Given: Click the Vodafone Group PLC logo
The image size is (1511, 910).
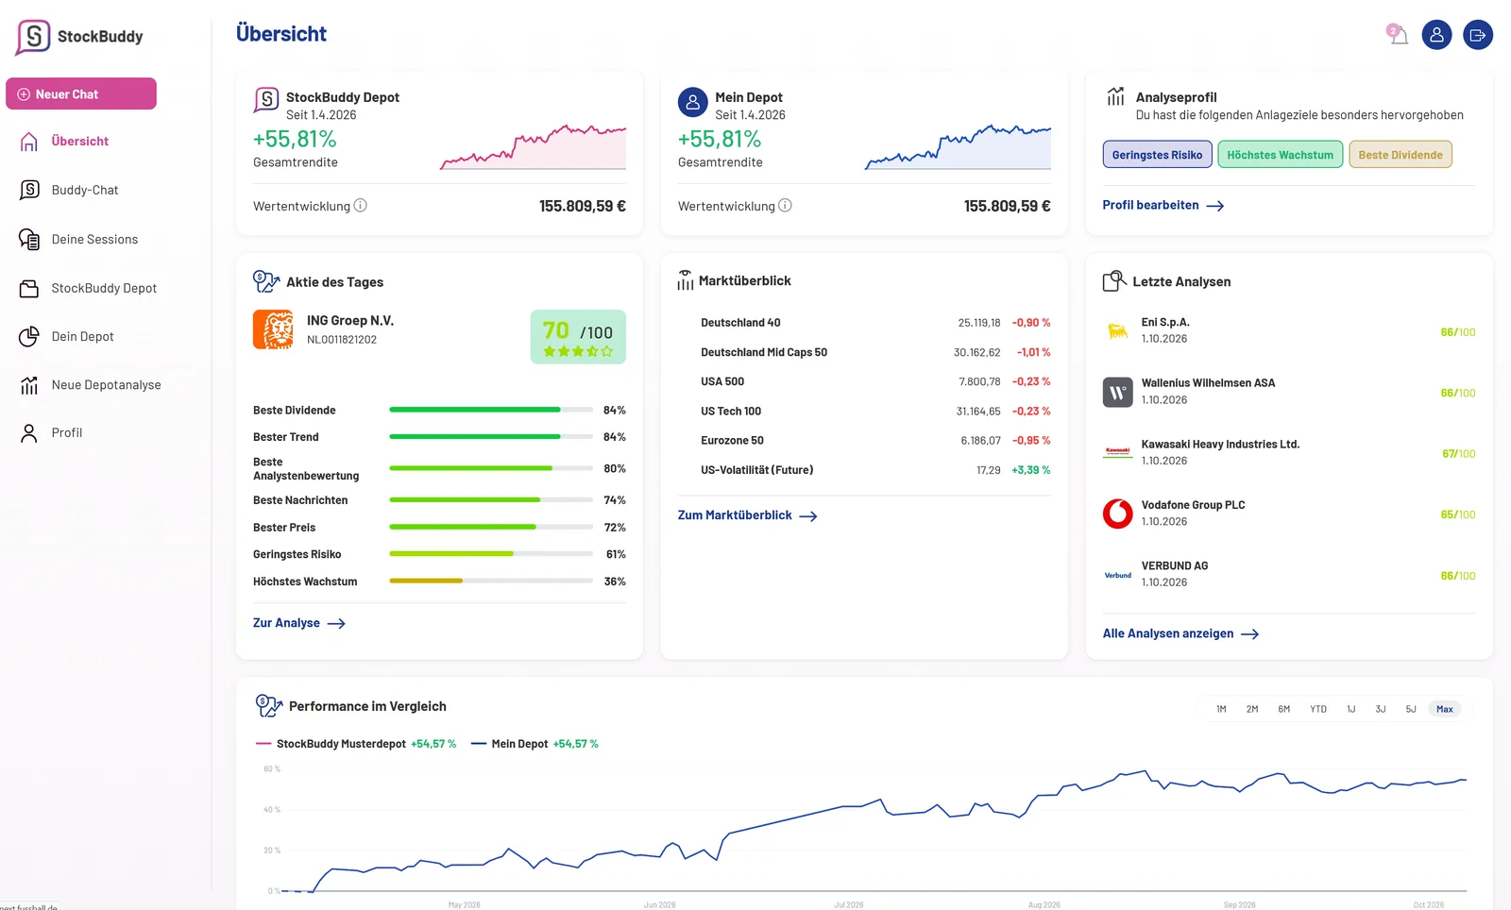Looking at the screenshot, I should tap(1118, 514).
